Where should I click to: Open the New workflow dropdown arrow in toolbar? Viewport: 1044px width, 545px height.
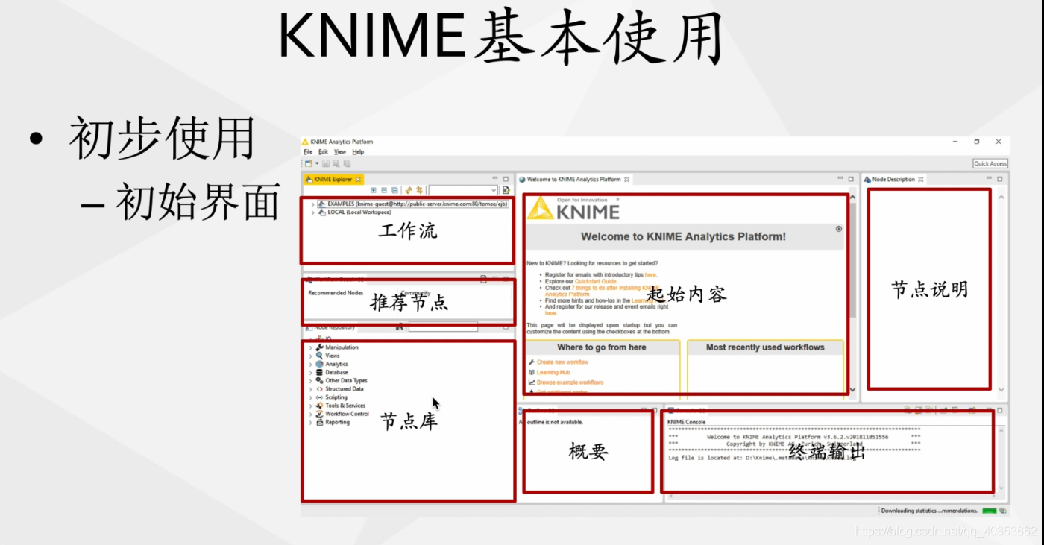click(x=317, y=163)
